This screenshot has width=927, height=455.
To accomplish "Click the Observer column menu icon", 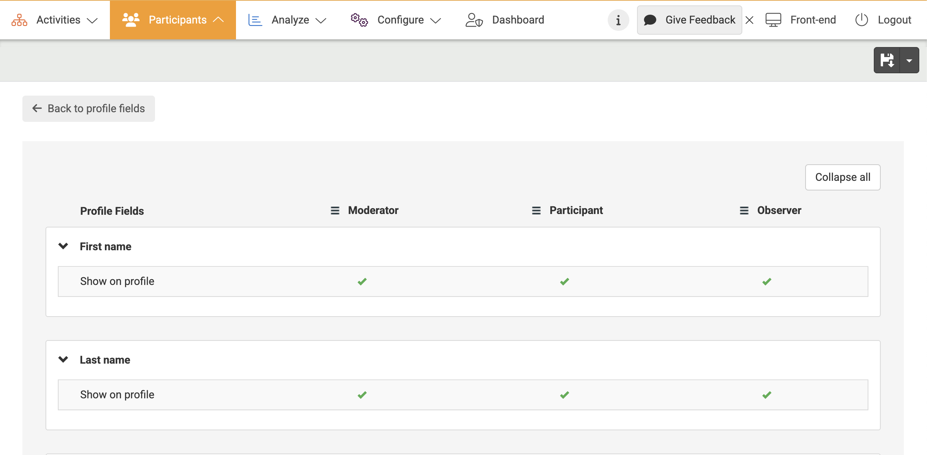I will [744, 211].
